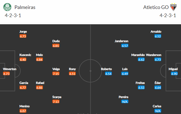The width and height of the screenshot is (181, 114).
Task: Select Miguel's 6.90 rating badge
Action: point(174,74)
